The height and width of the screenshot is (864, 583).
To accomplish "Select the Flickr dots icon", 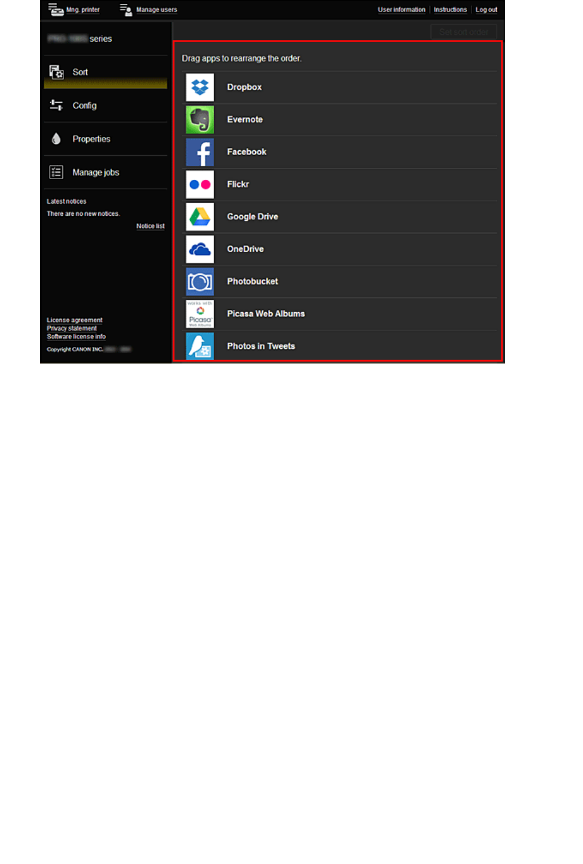I will pos(200,184).
